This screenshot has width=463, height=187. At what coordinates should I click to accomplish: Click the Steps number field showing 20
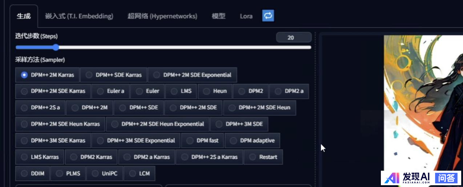[x=294, y=37]
